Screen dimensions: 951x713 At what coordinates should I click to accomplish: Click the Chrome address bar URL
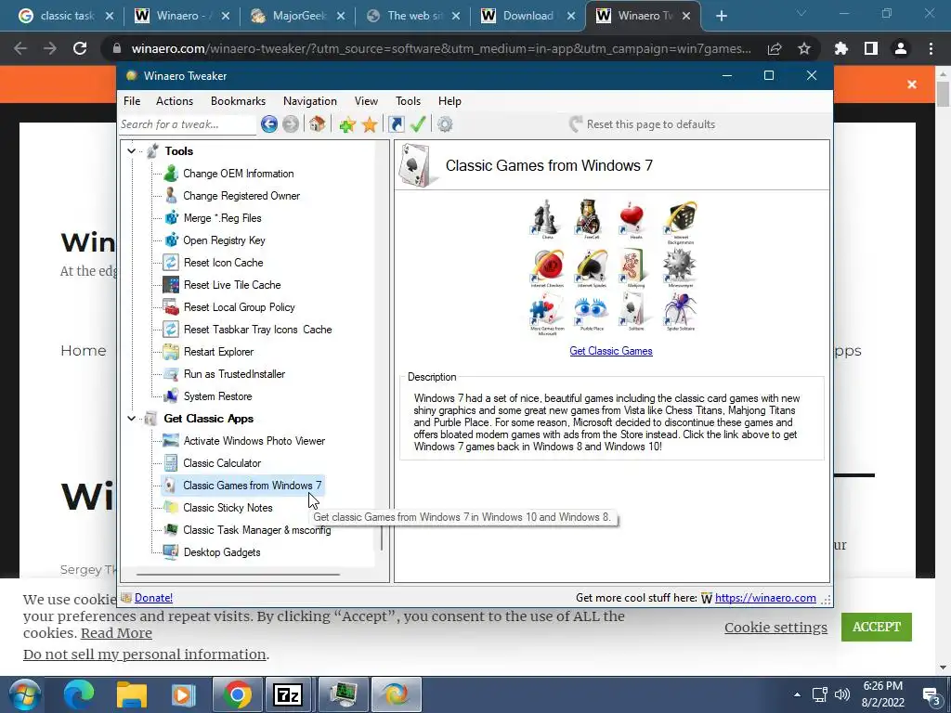coord(441,48)
